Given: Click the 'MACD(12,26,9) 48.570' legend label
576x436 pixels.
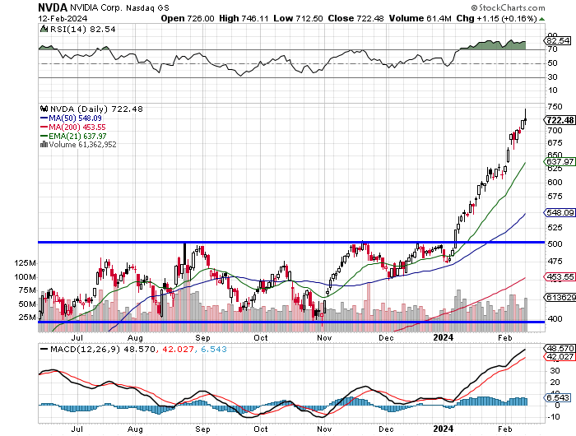Looking at the screenshot, I should pos(103,349).
